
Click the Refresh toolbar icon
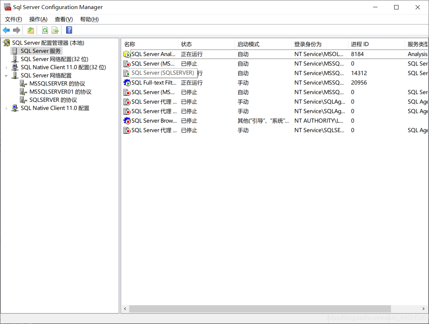[45, 30]
